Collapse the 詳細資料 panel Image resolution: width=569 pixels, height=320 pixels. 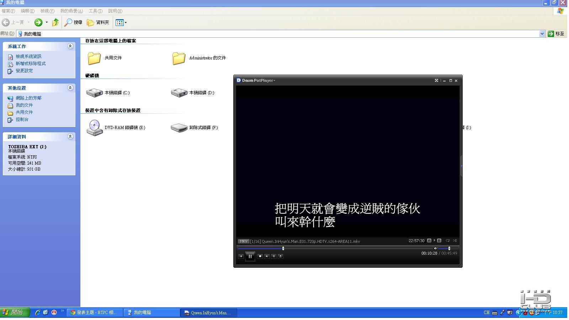pyautogui.click(x=70, y=137)
